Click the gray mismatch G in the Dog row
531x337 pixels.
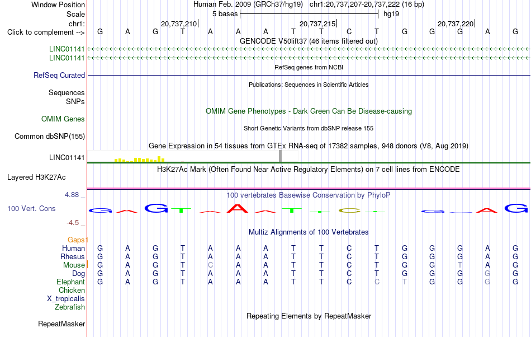(x=487, y=273)
